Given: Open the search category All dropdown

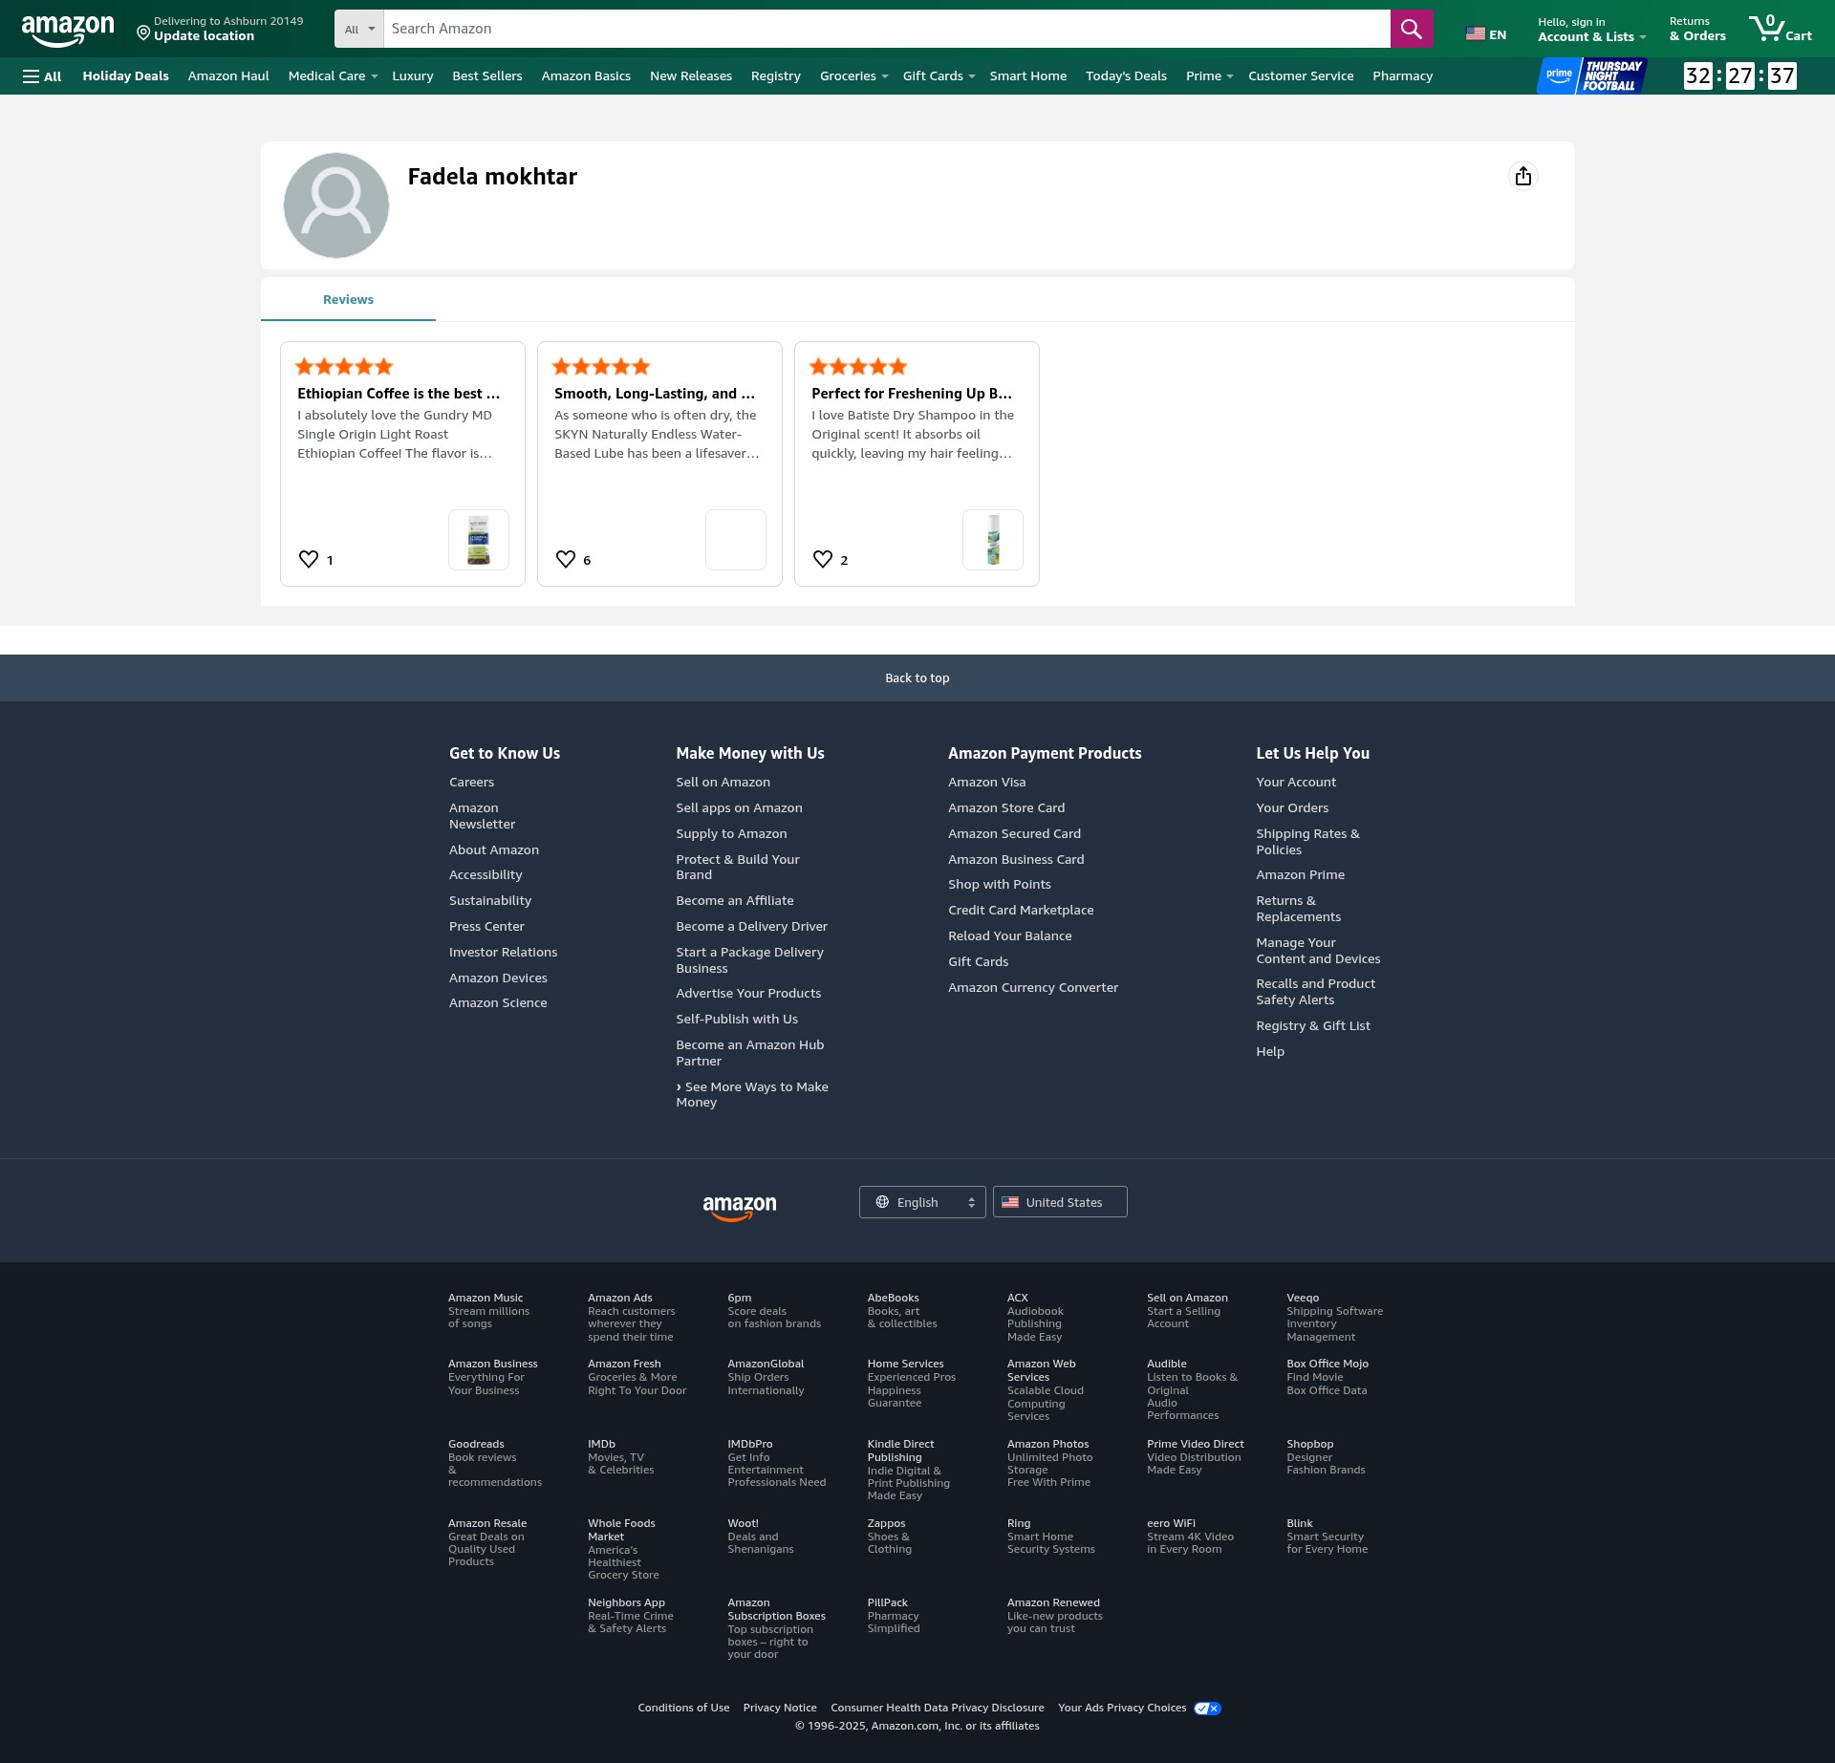Looking at the screenshot, I should coord(359,29).
